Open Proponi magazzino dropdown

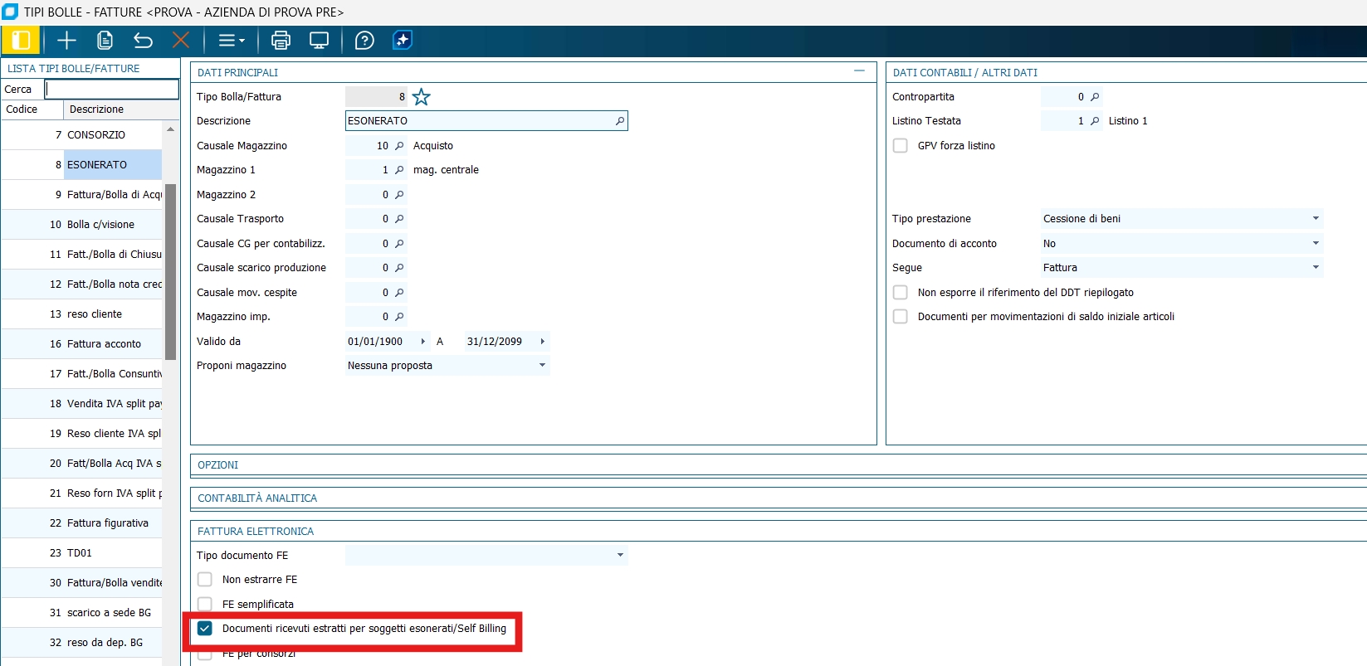[x=447, y=366]
